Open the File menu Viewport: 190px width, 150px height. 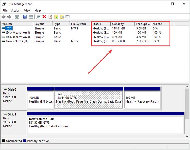coord(5,10)
